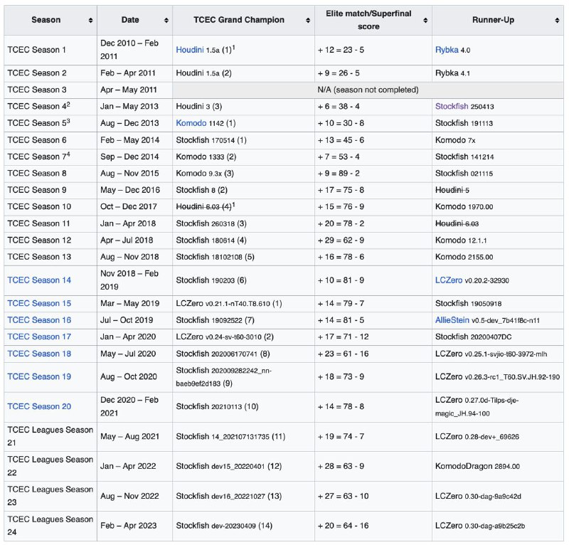Select 'LCZero v0.21.1-nT40.T8.610 (1)' cell

coord(243,303)
